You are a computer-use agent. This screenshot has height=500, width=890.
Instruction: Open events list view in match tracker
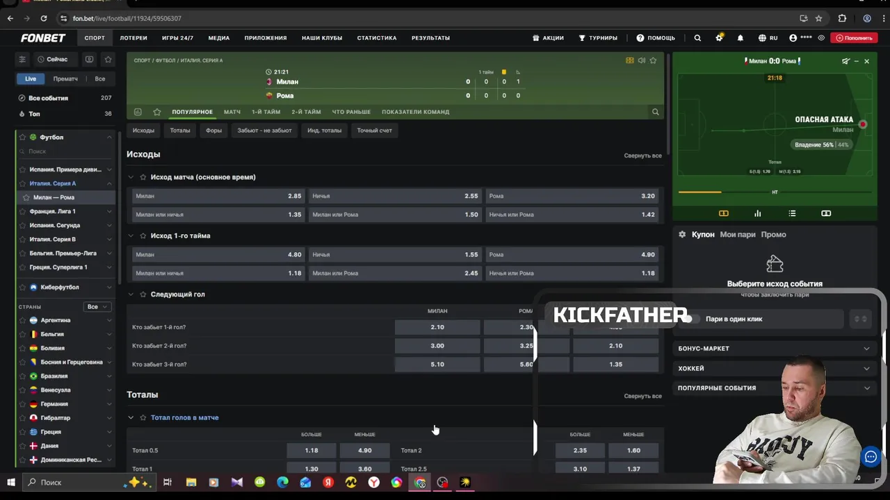click(792, 213)
